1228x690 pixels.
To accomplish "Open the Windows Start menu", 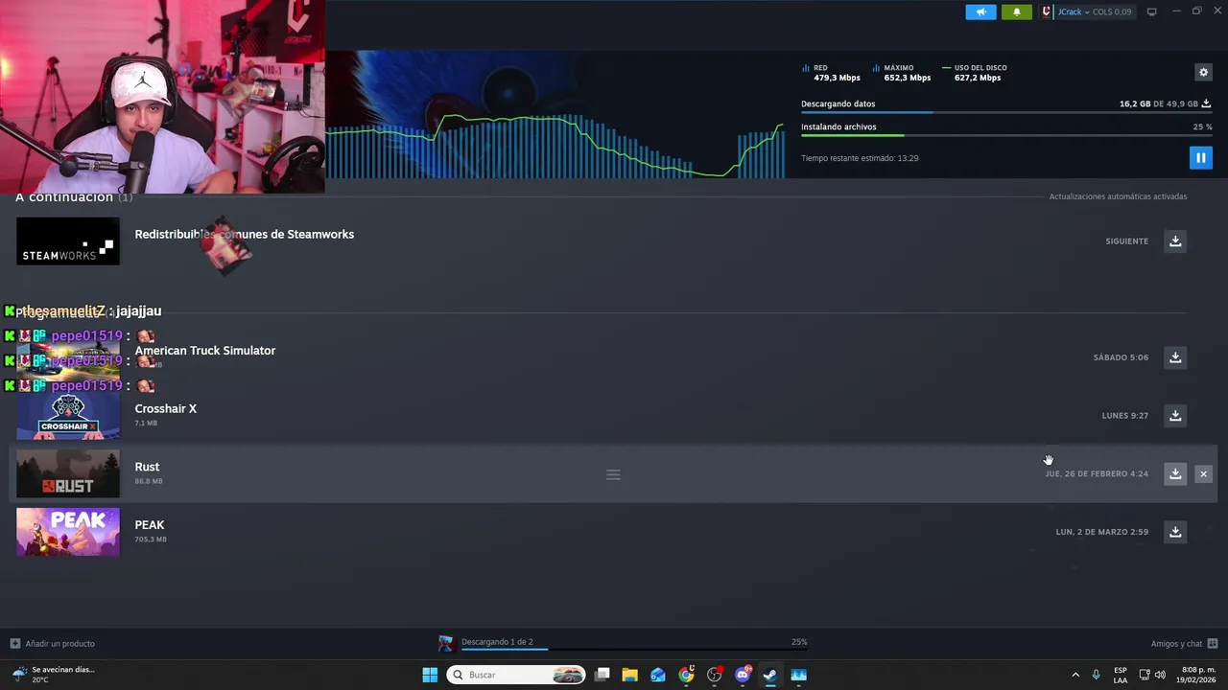I will pyautogui.click(x=430, y=675).
